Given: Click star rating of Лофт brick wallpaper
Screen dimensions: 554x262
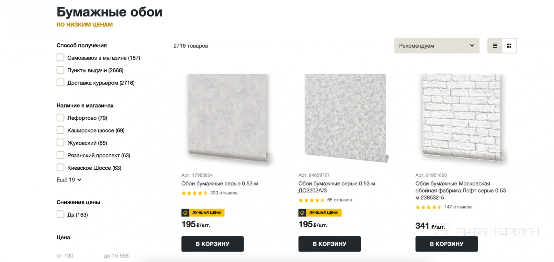Looking at the screenshot, I should pos(428,207).
